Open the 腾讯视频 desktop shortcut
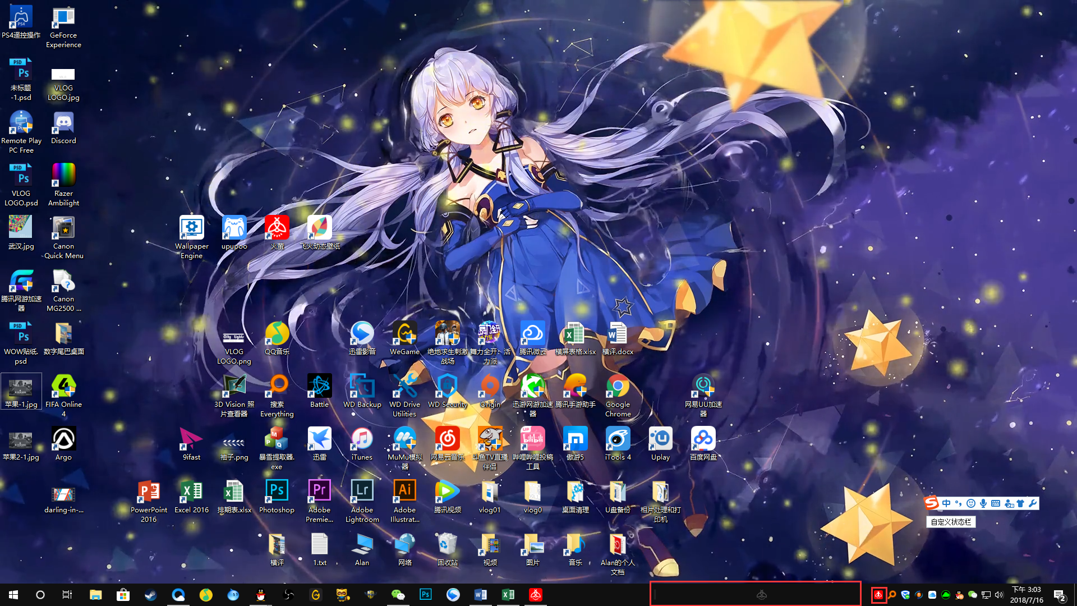The width and height of the screenshot is (1077, 606). point(447,497)
